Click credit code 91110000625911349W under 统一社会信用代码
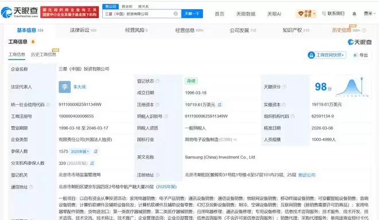 [80, 104]
